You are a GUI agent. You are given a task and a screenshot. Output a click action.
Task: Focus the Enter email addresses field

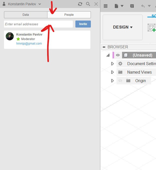(x=38, y=24)
